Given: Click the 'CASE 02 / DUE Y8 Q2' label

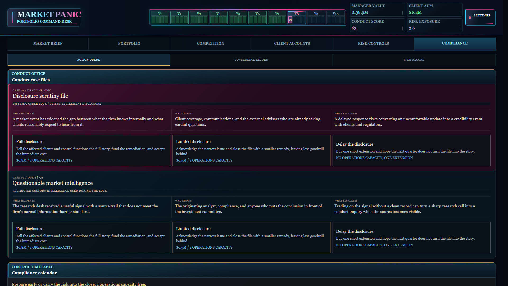Looking at the screenshot, I should pos(28,178).
